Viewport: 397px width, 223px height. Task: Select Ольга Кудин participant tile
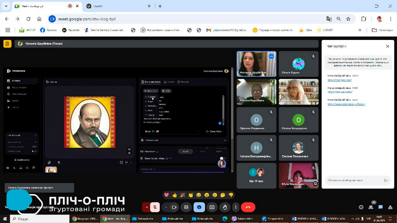pos(299,64)
